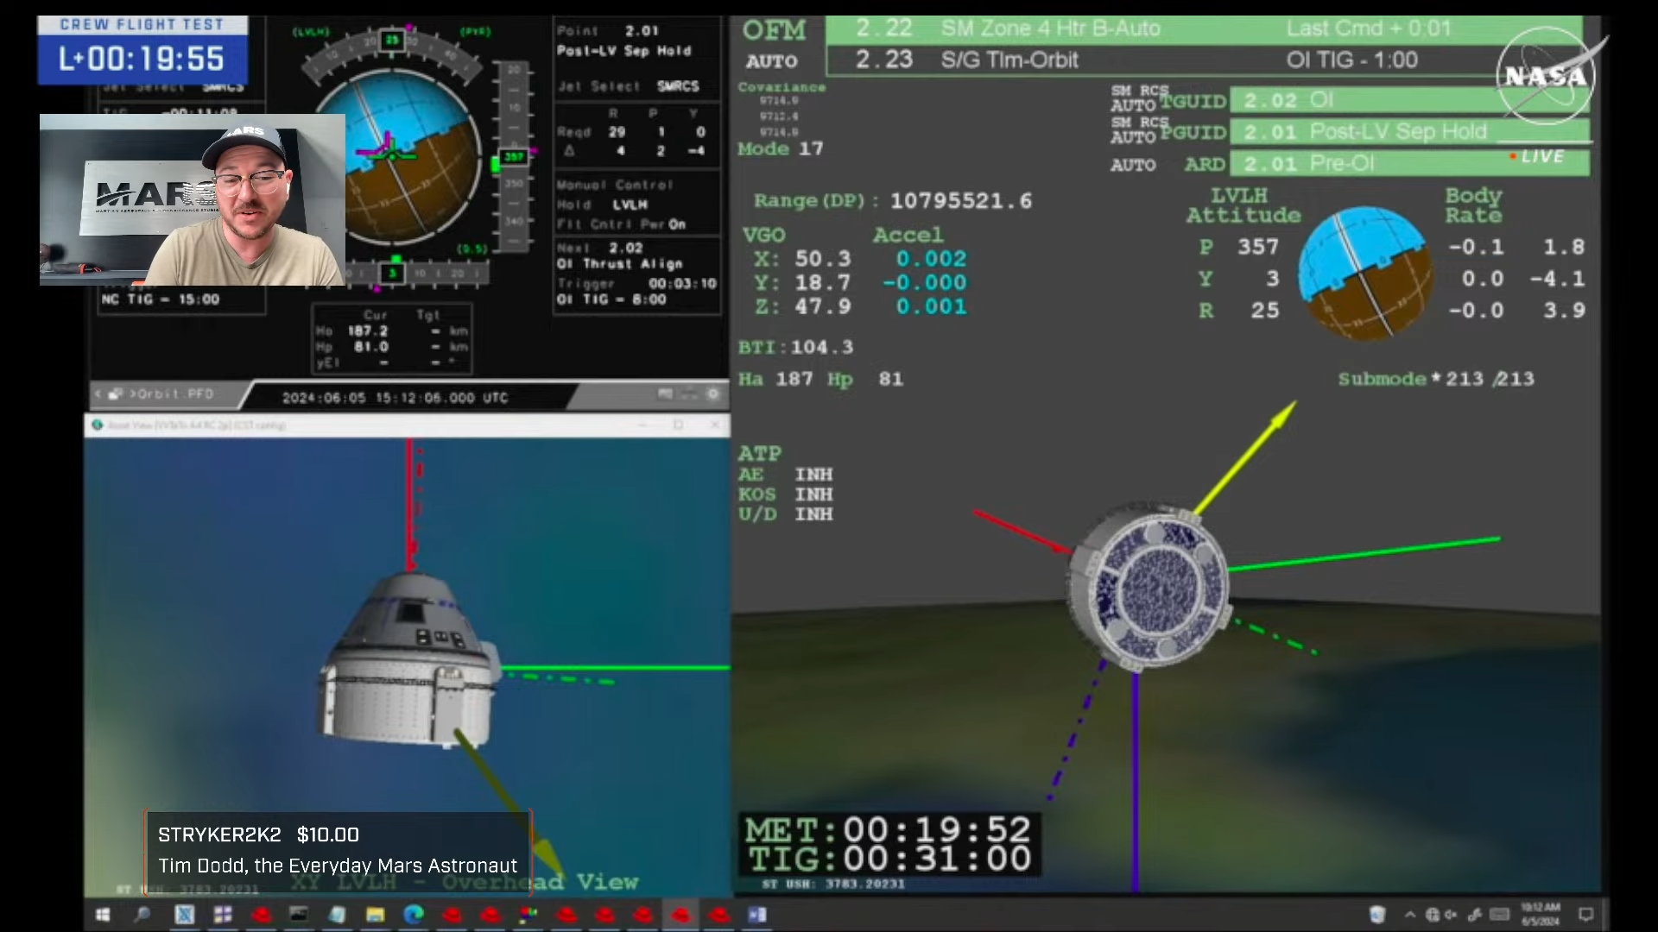Open the terminal window taskbar icon

pos(299,915)
